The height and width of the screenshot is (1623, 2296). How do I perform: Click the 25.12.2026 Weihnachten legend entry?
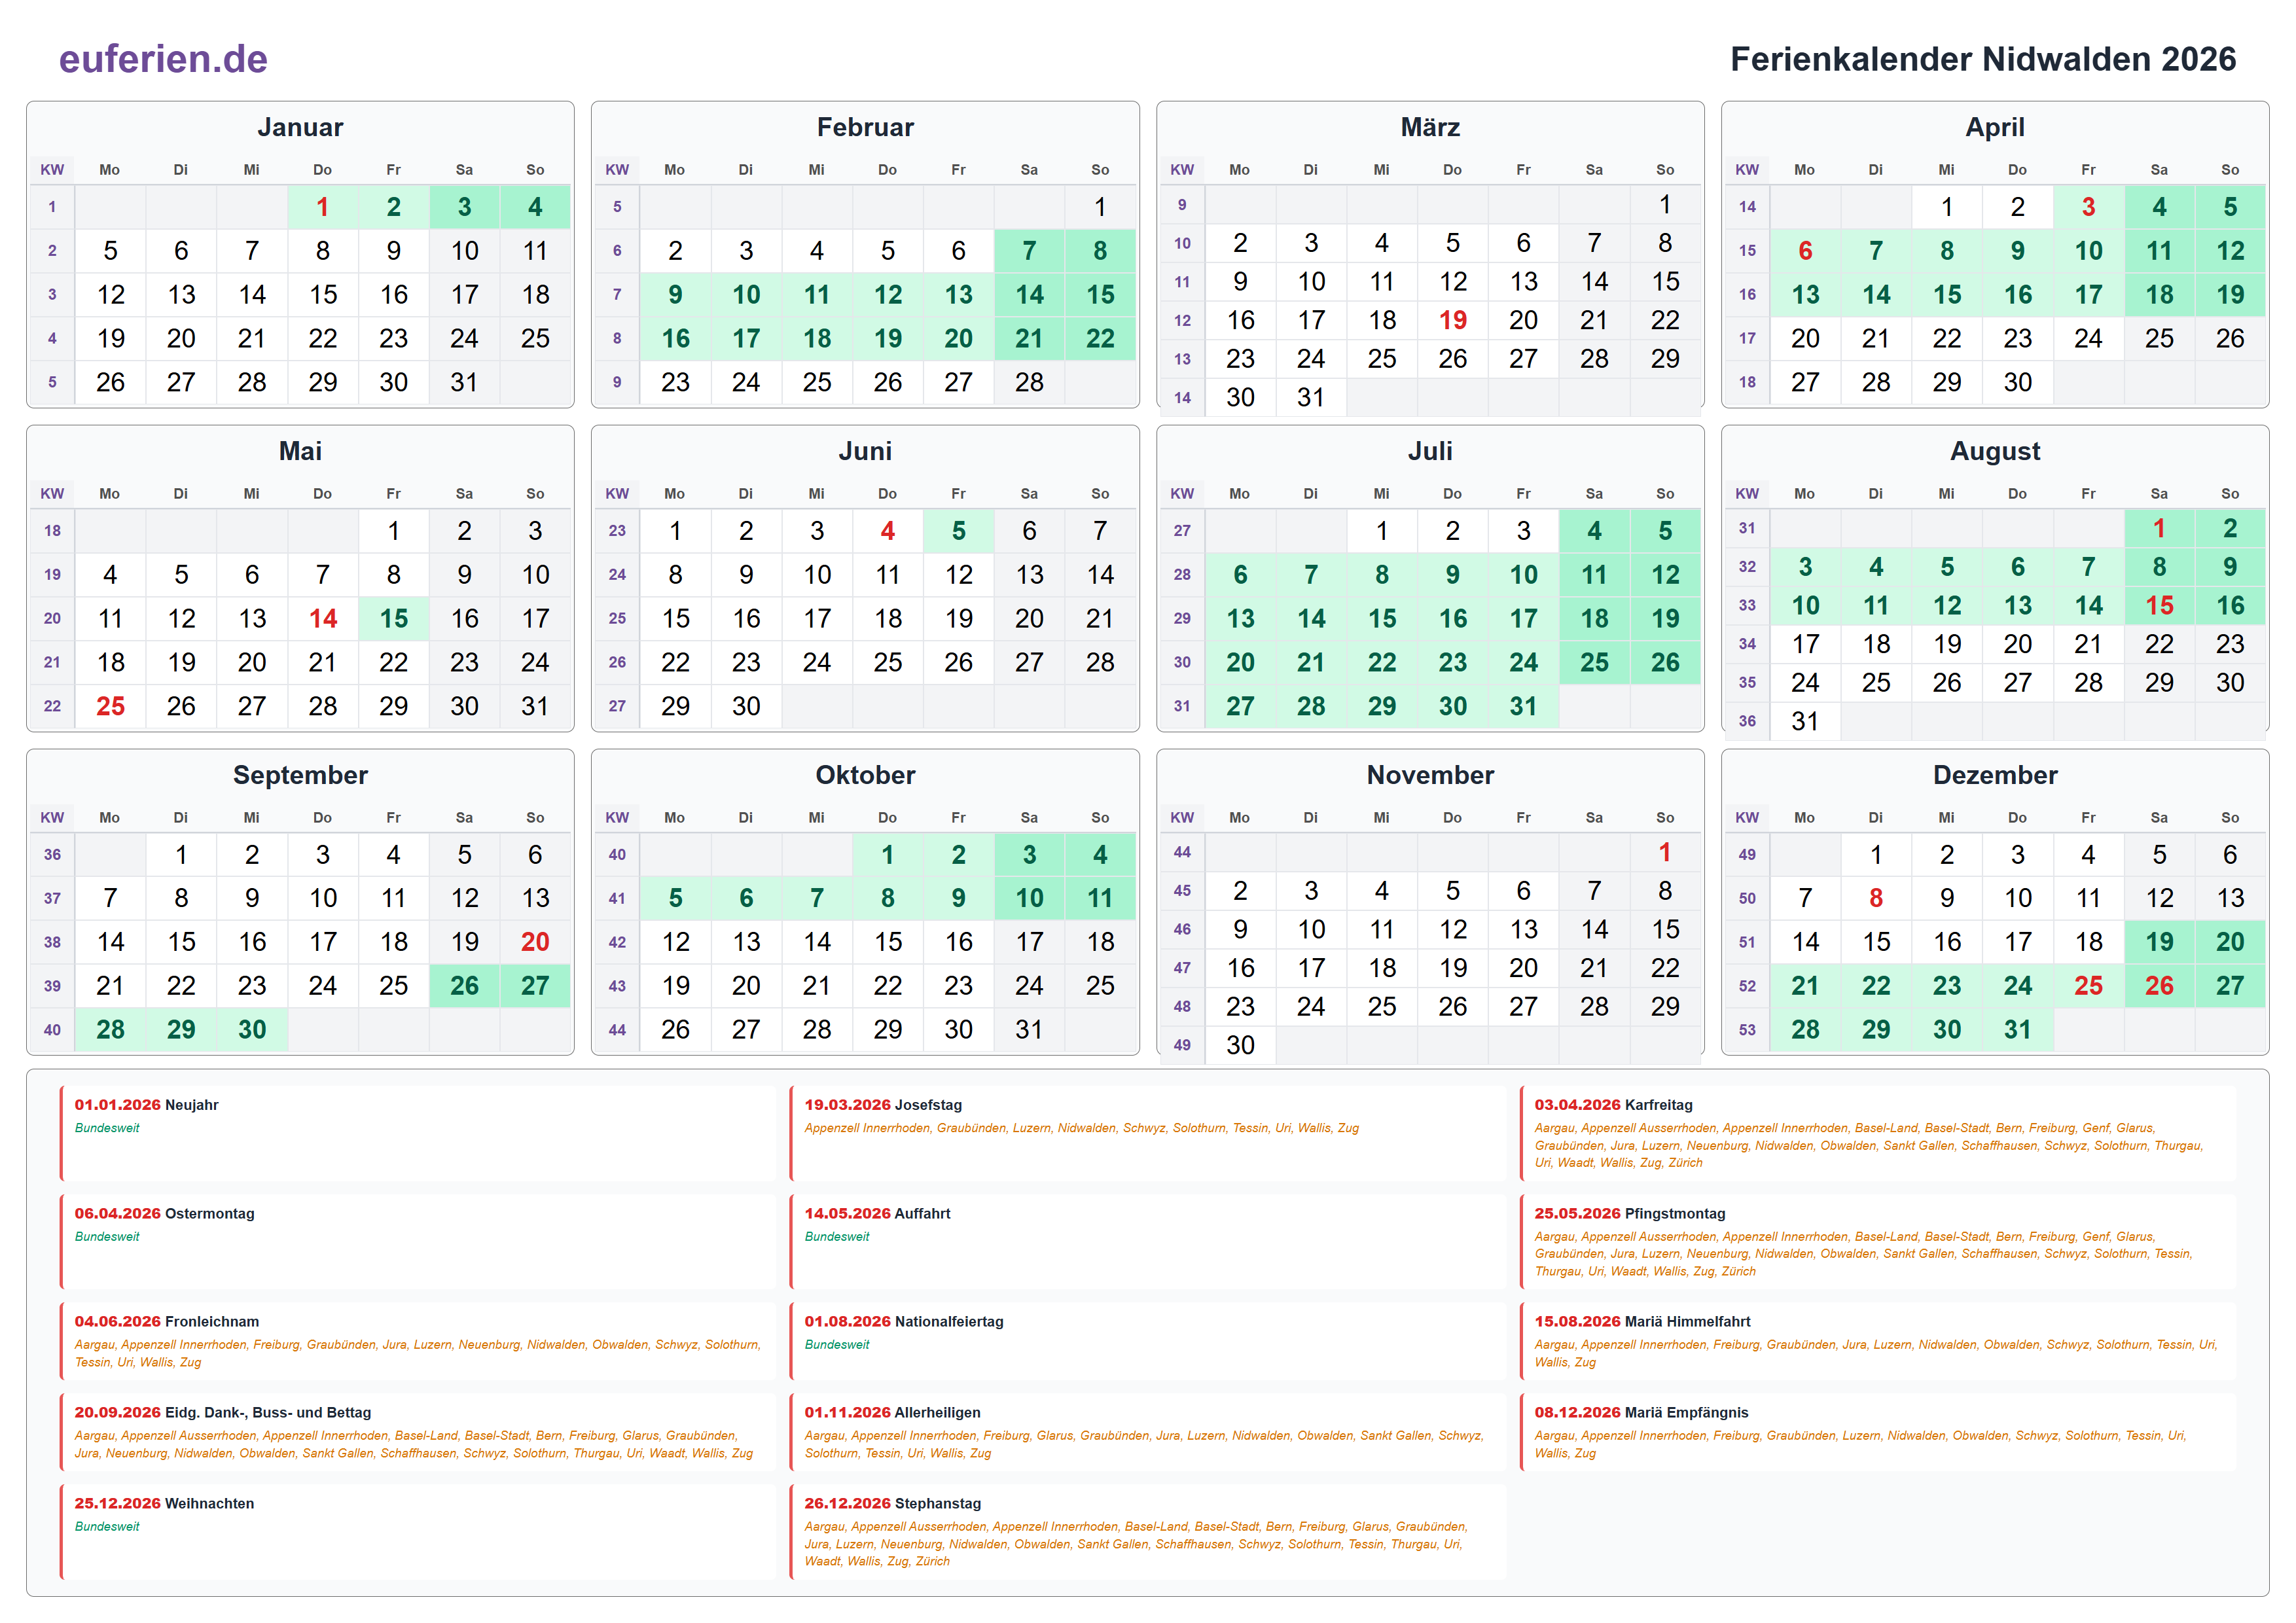point(419,1533)
